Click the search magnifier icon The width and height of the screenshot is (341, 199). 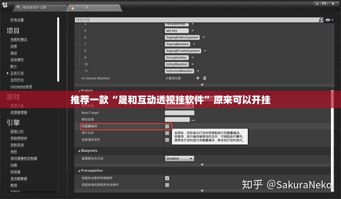tap(321, 20)
